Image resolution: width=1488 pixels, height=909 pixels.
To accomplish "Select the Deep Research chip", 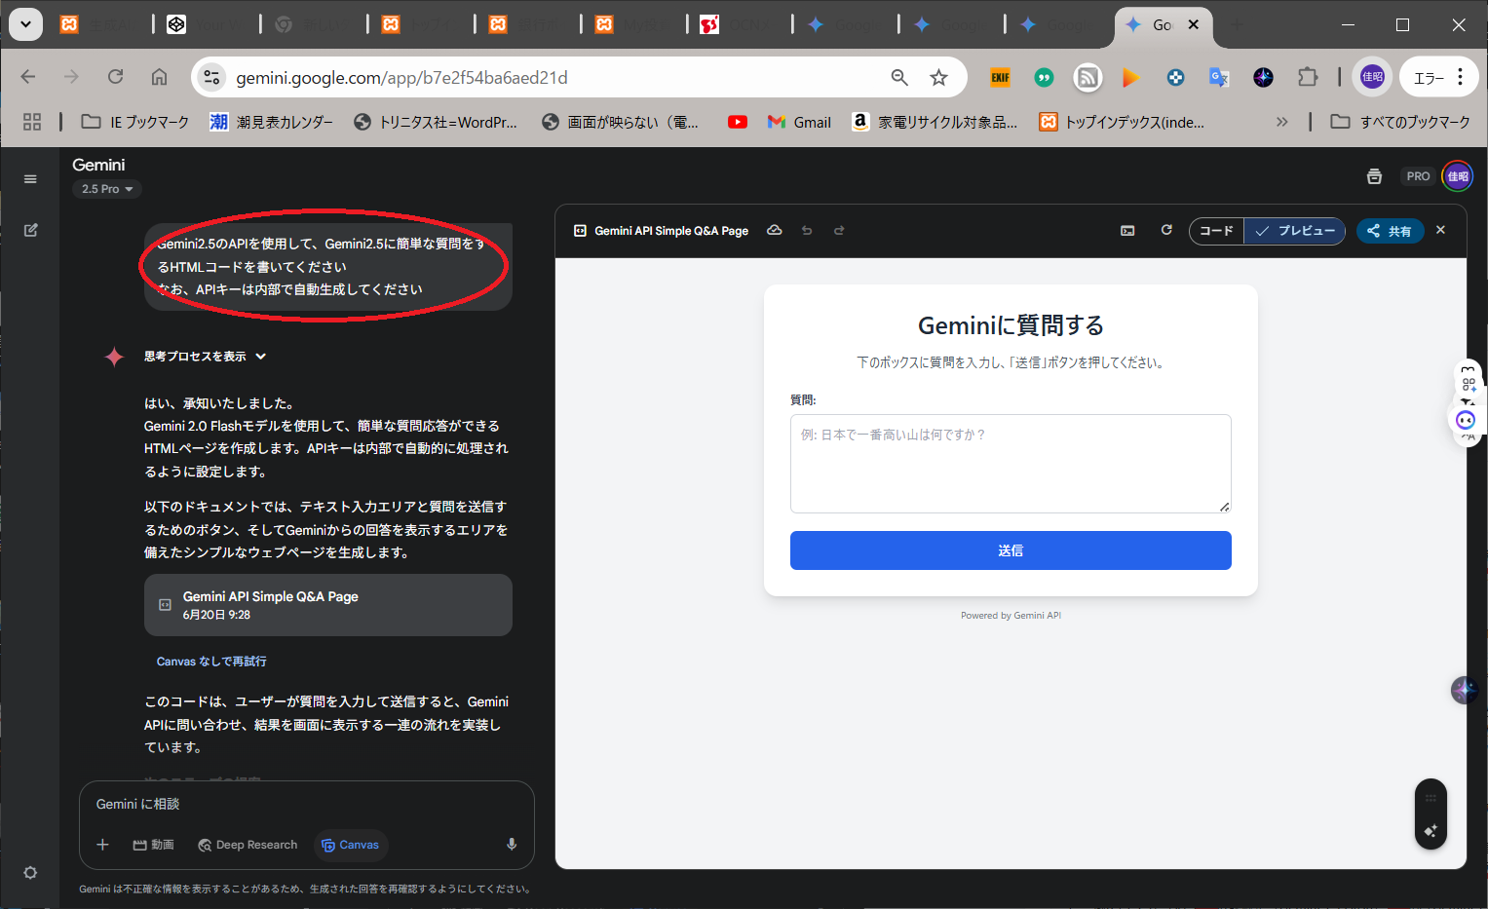I will click(248, 845).
